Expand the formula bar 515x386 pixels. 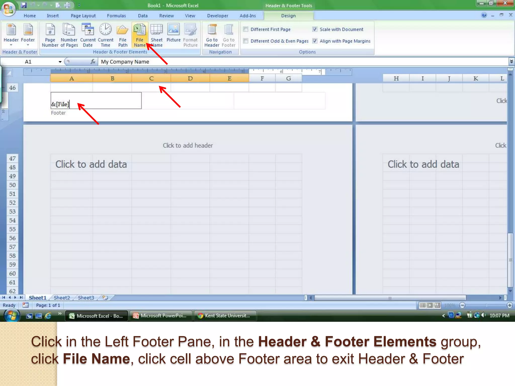click(511, 62)
